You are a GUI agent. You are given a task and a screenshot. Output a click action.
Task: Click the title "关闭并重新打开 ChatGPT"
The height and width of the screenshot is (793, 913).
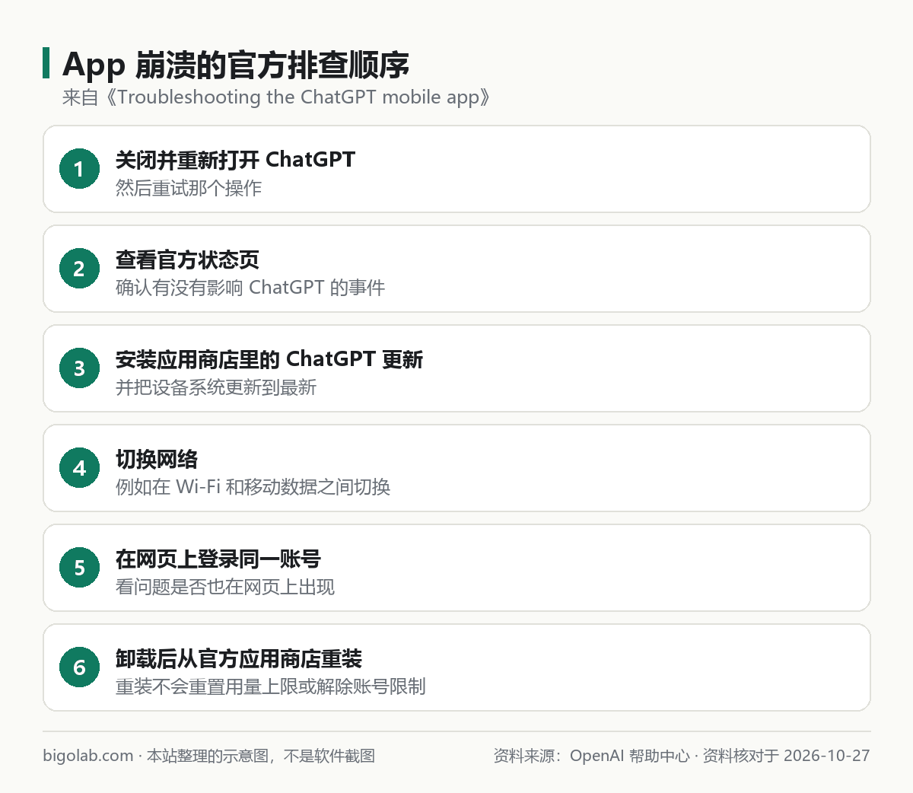(x=235, y=160)
